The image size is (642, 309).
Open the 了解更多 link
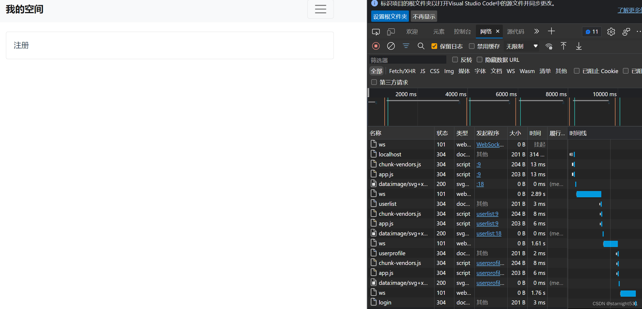tap(630, 10)
